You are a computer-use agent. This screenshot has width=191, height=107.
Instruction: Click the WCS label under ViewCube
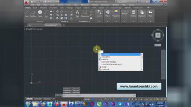158,45
